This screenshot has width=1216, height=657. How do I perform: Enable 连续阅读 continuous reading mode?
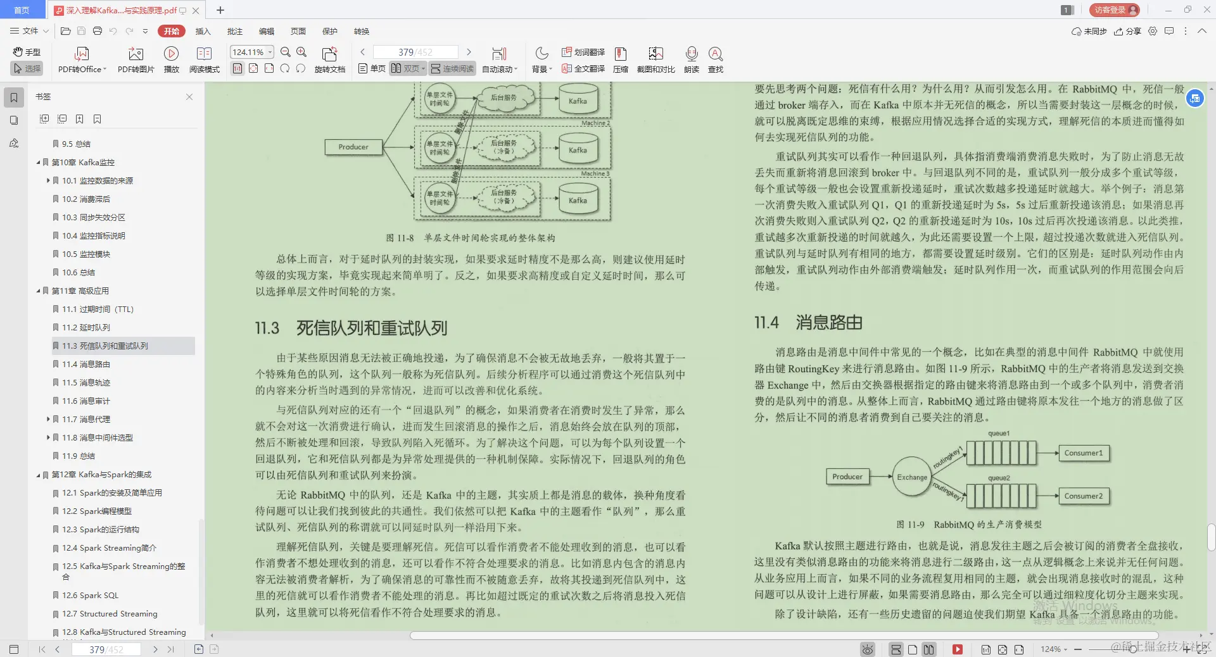452,68
